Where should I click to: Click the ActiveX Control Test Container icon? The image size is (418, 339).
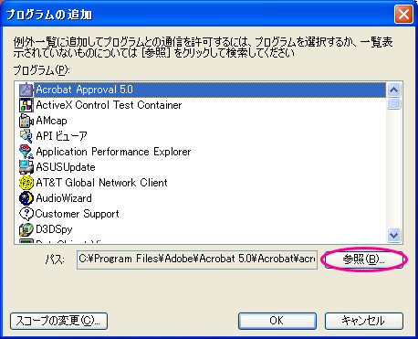[x=26, y=105]
